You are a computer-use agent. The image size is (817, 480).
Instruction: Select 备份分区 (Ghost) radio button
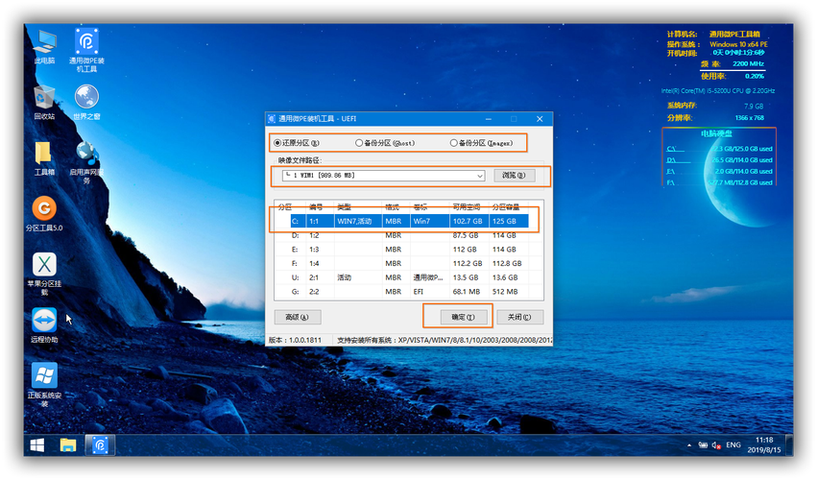385,143
